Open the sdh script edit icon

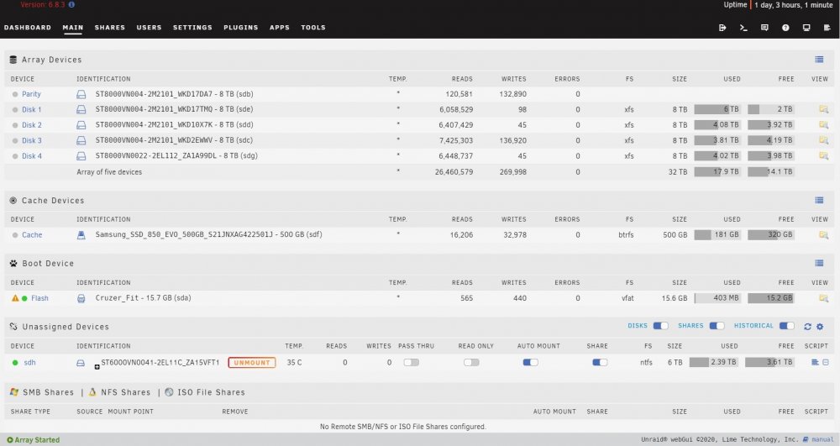(x=815, y=363)
